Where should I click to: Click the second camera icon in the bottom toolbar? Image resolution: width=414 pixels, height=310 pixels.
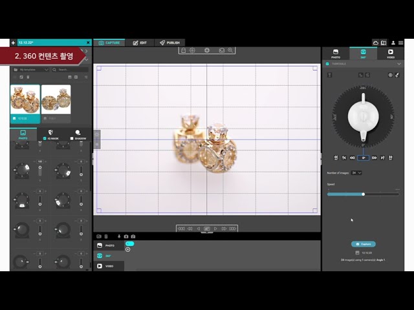[133, 236]
